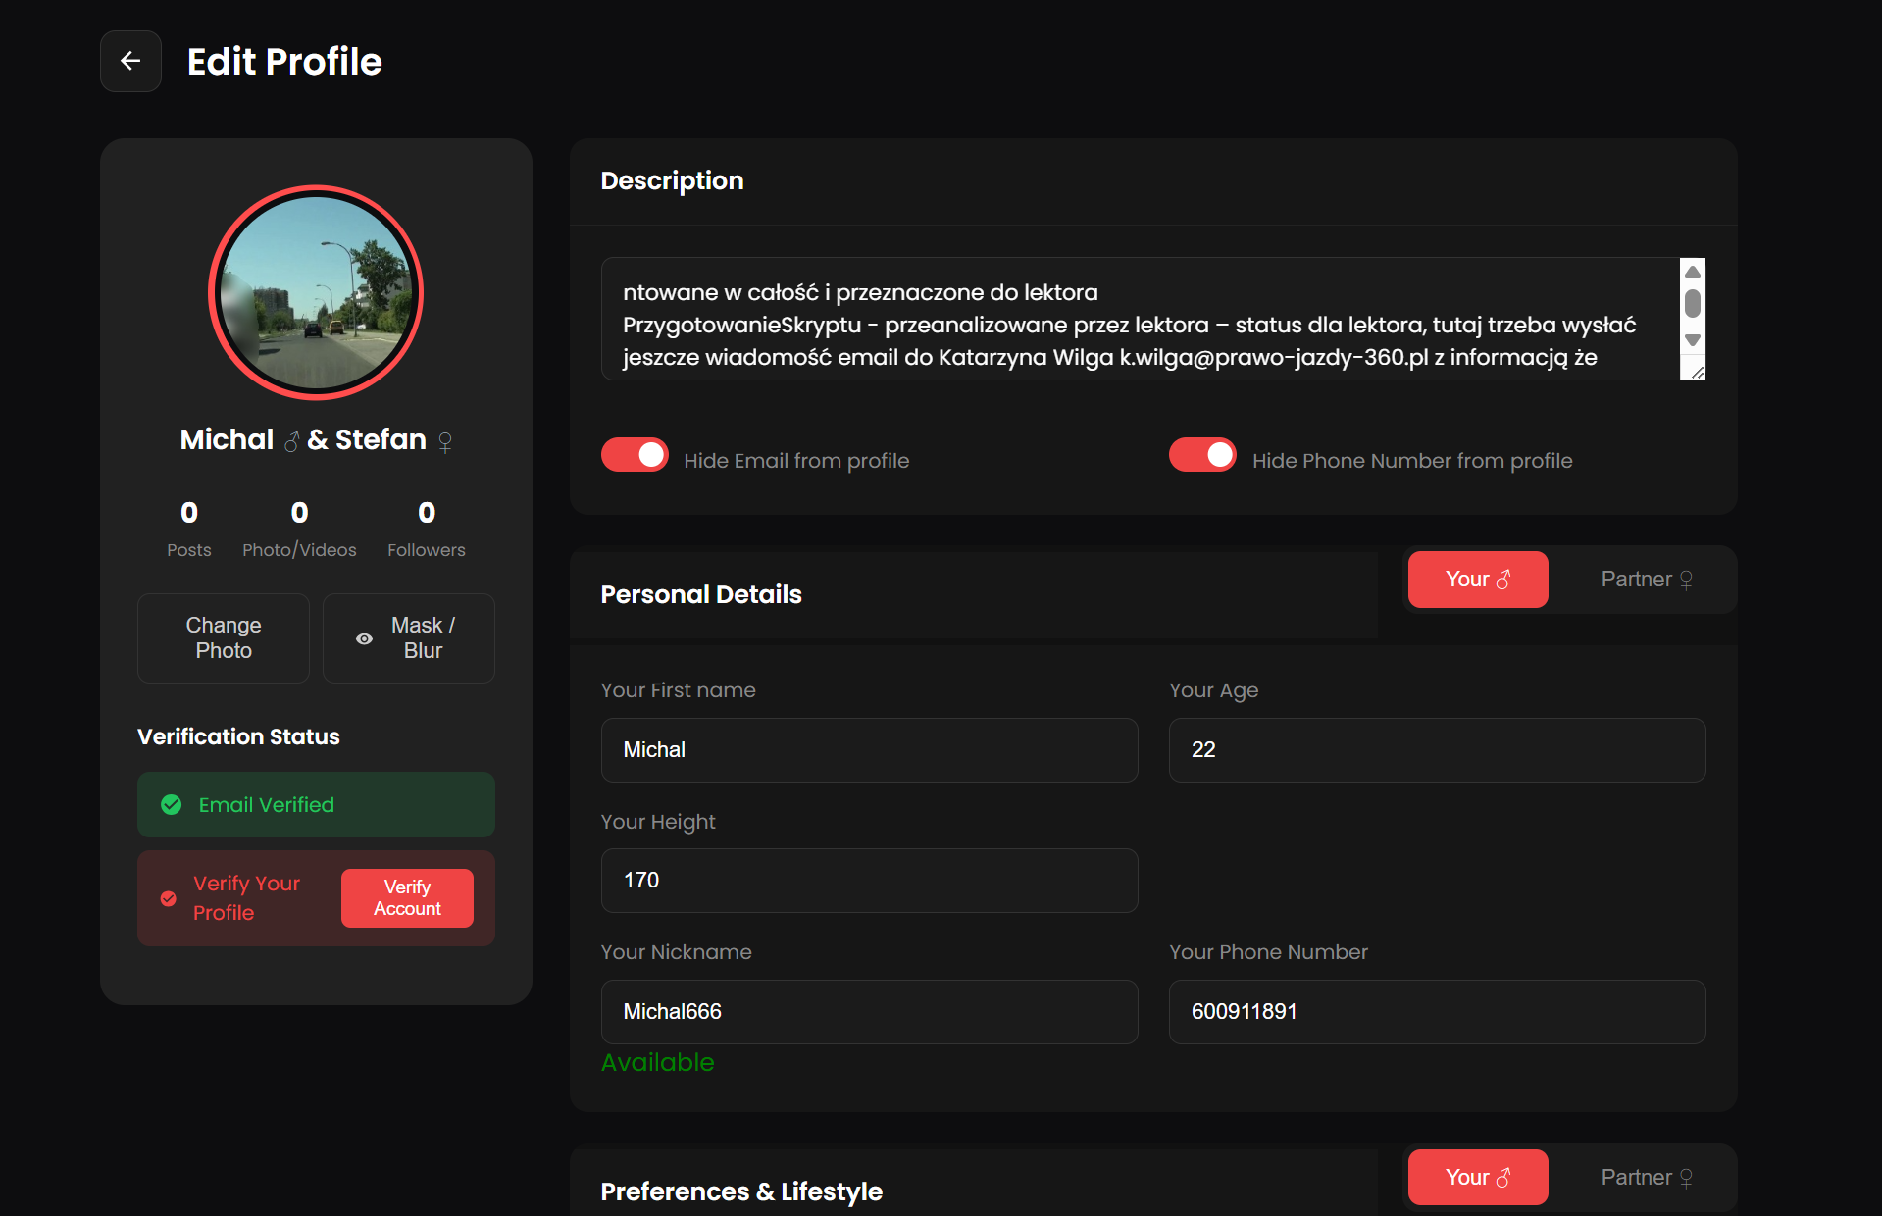Click the male symbol next to Michal
Viewport: 1882px width, 1216px height.
[291, 442]
